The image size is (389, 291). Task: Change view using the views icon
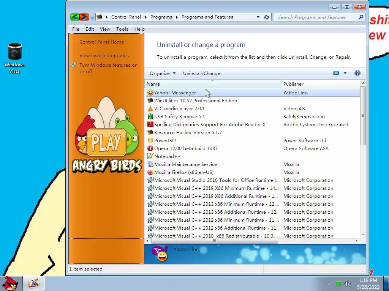coord(336,73)
